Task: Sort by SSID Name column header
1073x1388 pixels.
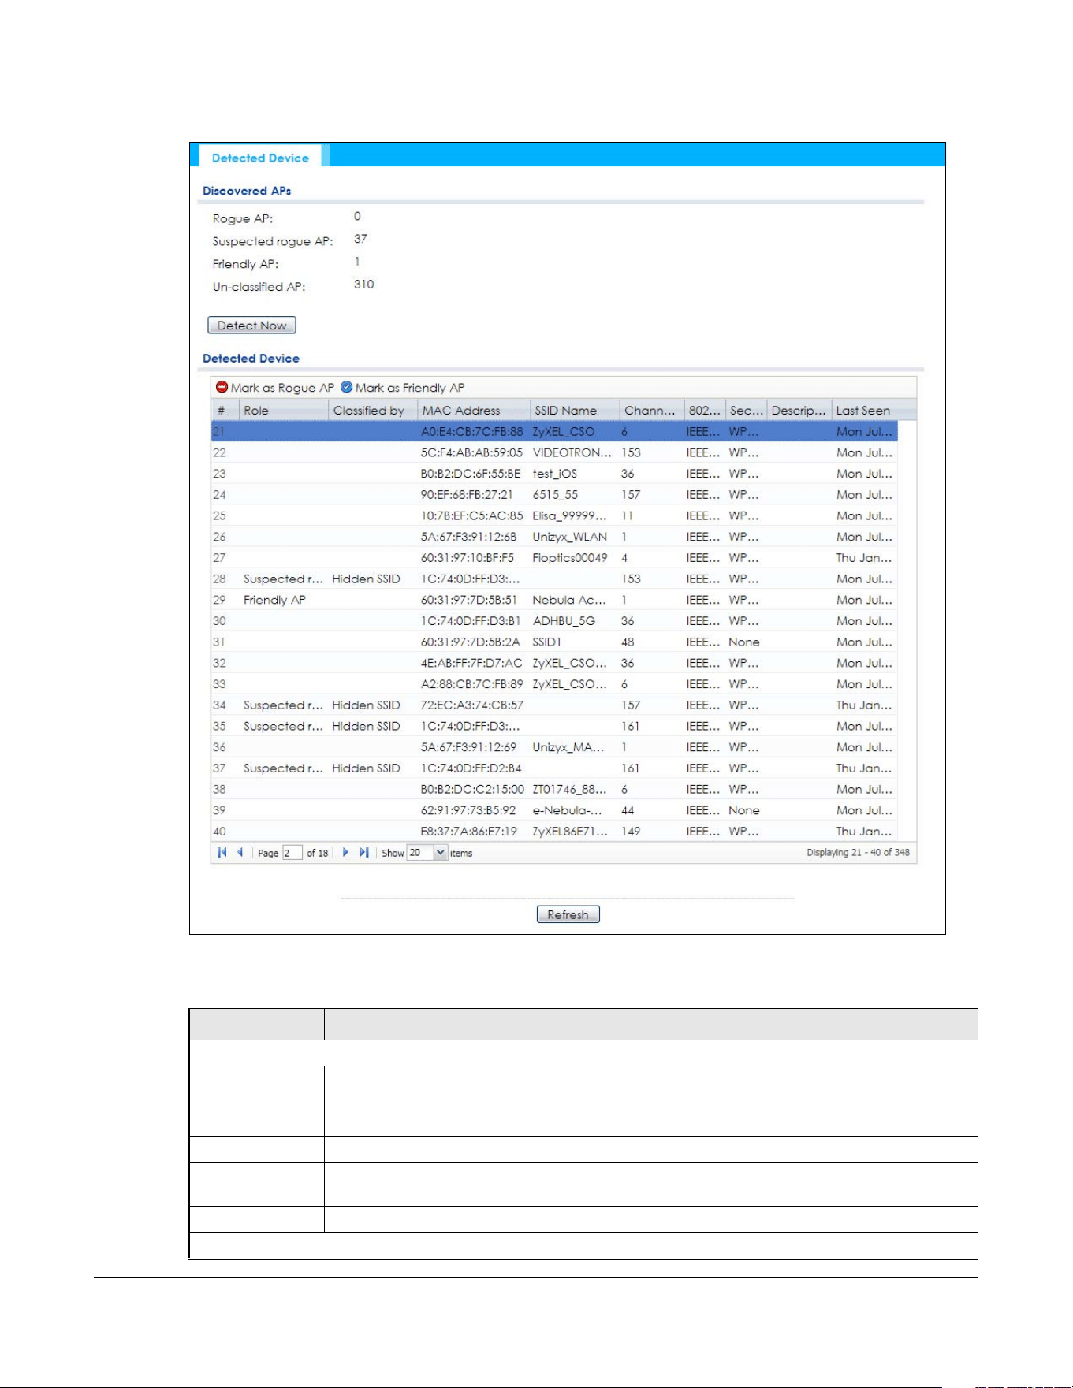Action: (575, 410)
